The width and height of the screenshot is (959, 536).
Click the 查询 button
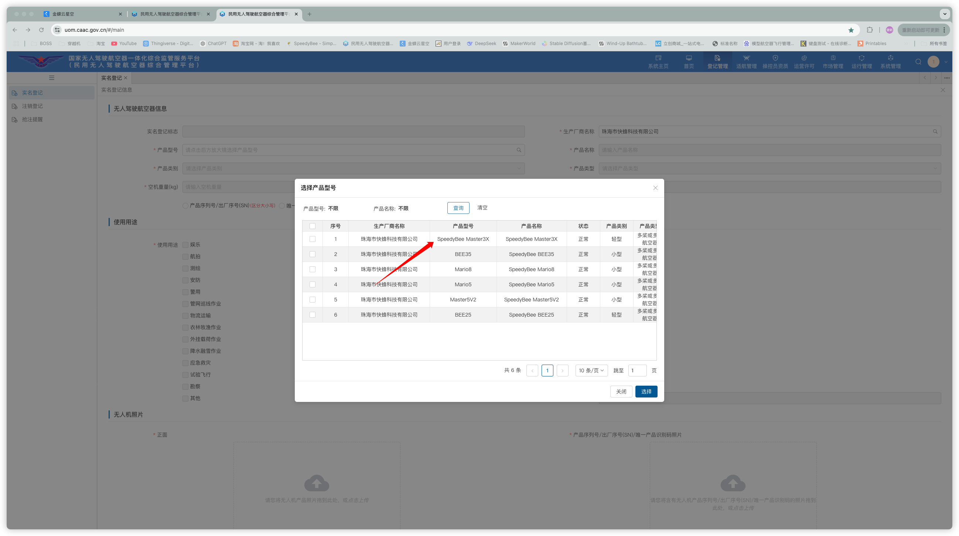[458, 208]
